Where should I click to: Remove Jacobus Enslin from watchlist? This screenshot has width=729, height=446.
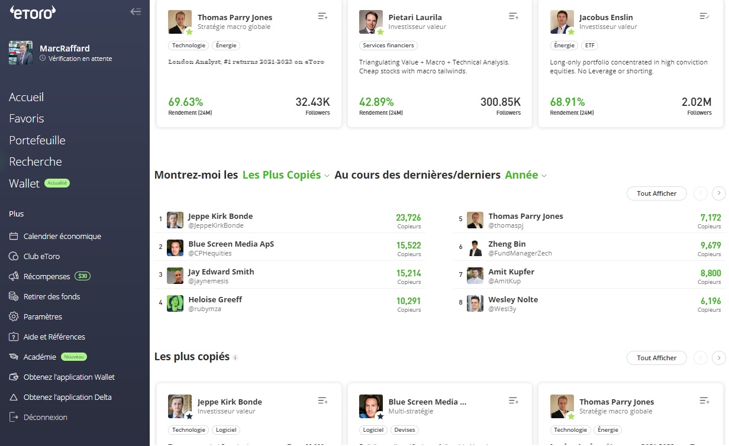(x=704, y=17)
